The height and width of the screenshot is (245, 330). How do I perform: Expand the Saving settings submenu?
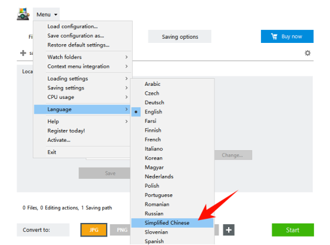pyautogui.click(x=83, y=88)
